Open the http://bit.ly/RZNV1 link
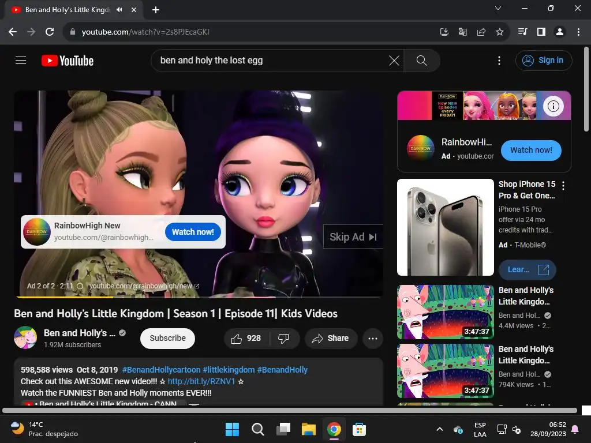591x443 pixels. [x=201, y=381]
